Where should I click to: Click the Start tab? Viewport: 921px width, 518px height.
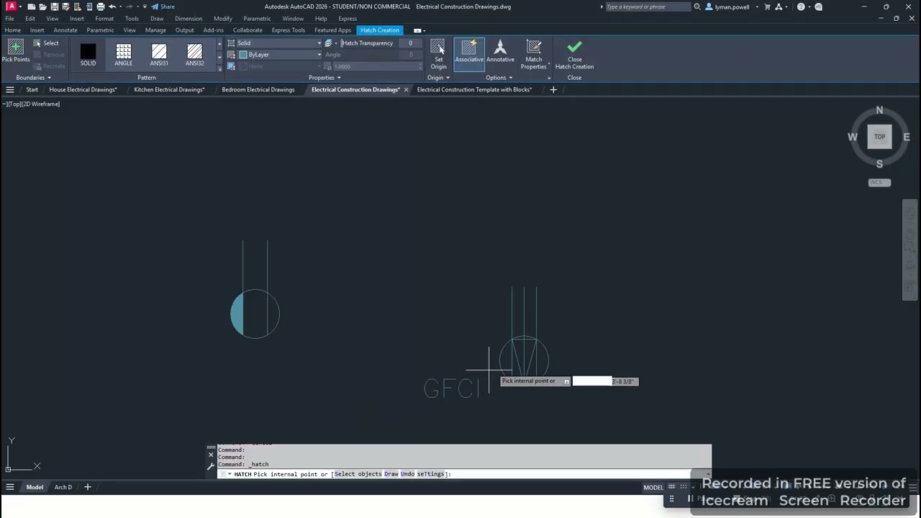click(32, 90)
